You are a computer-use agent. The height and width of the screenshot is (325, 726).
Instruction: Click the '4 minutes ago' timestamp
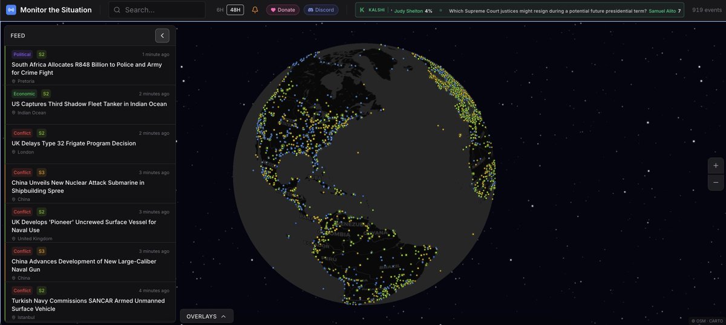click(153, 290)
